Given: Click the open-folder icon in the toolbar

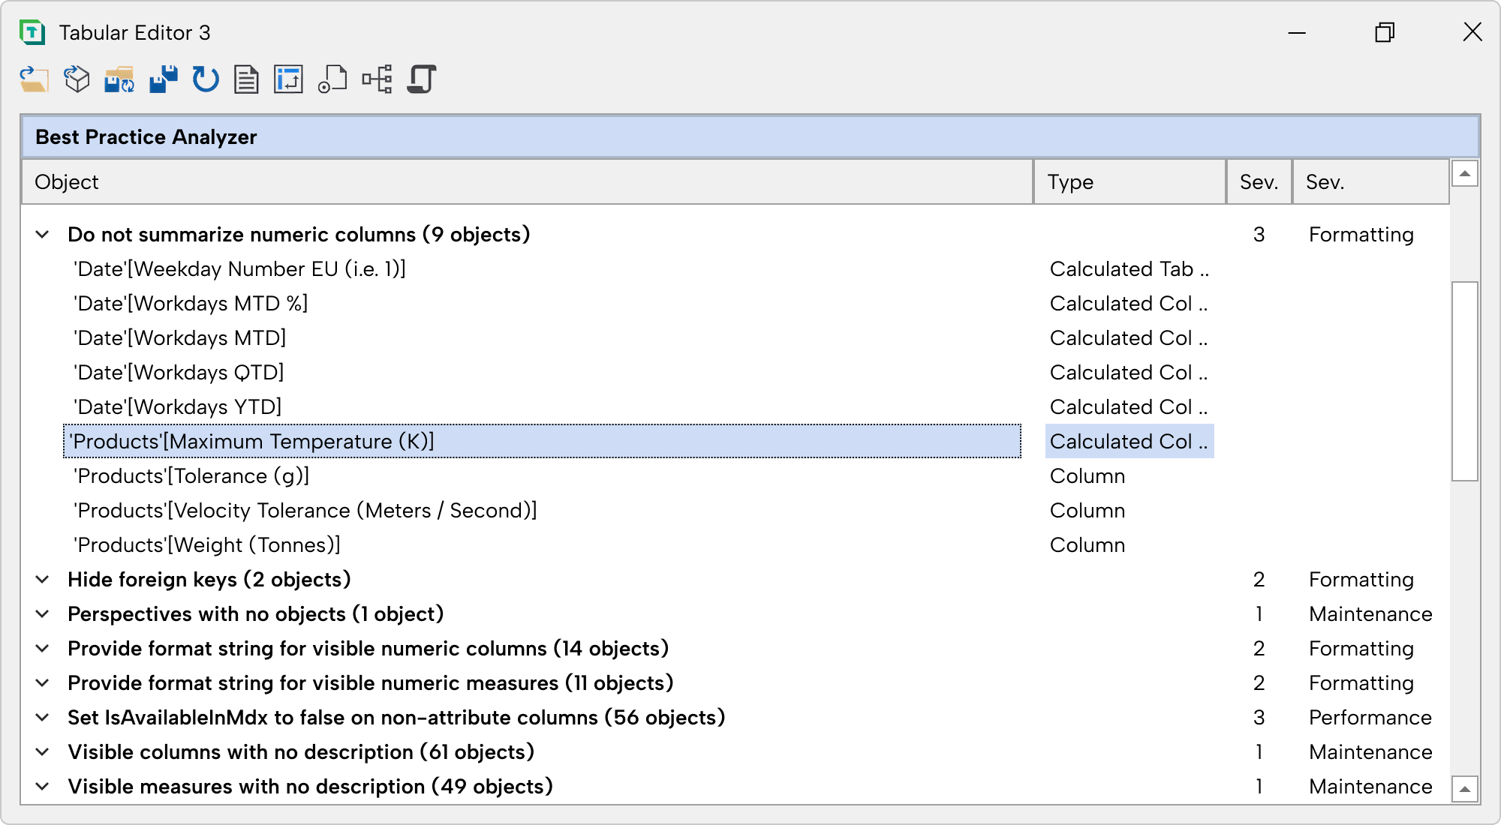Looking at the screenshot, I should [34, 79].
